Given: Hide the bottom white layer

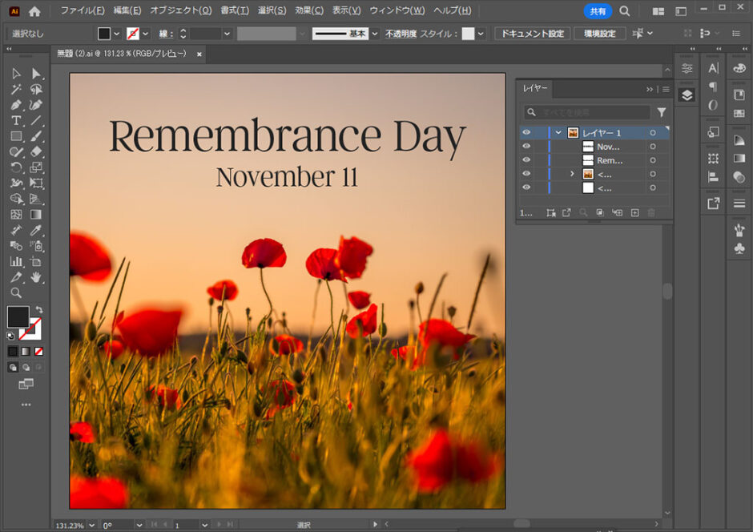Looking at the screenshot, I should coord(526,187).
